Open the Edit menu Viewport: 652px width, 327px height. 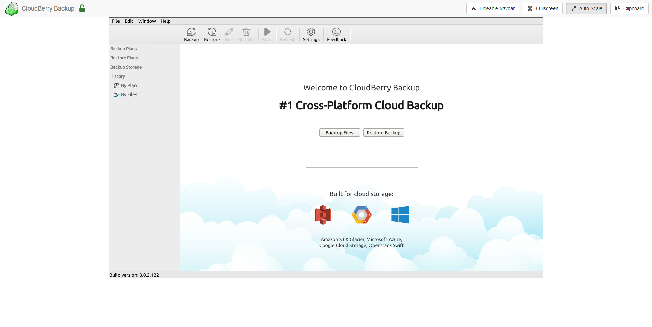[129, 21]
